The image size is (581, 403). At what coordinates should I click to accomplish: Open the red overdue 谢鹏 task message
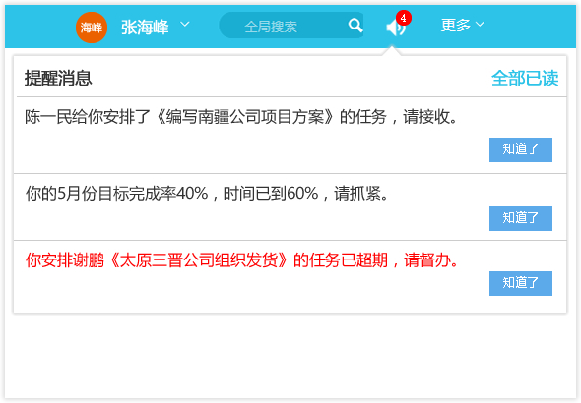[x=242, y=260]
